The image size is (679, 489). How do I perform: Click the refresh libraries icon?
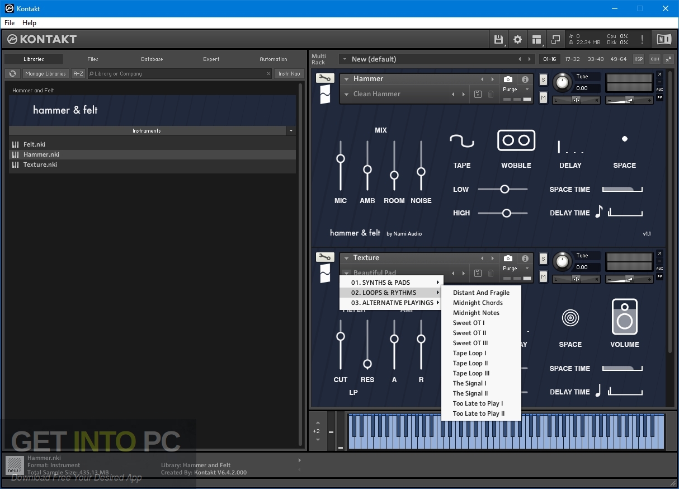pos(13,74)
